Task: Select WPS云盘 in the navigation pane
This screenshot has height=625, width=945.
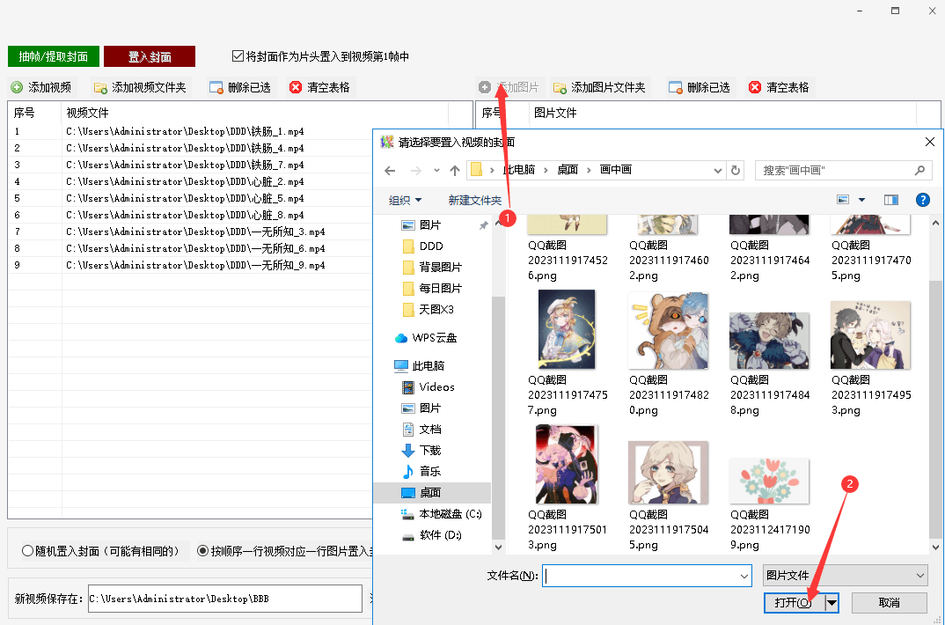Action: point(426,337)
